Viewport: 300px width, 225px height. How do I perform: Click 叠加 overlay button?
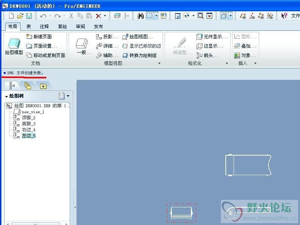(245, 46)
